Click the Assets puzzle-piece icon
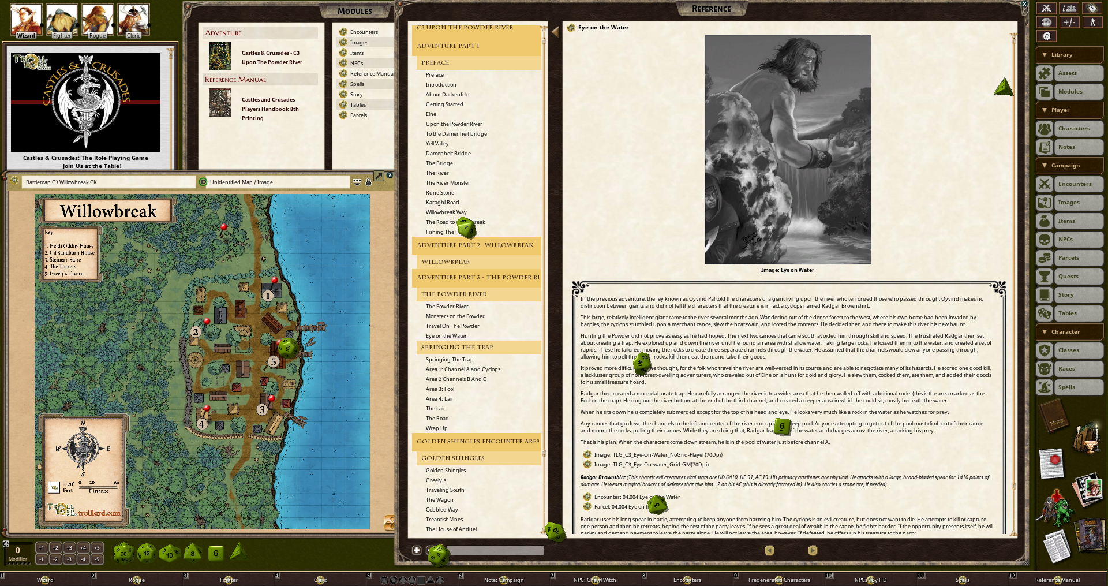Viewport: 1108px width, 586px height. [1045, 73]
